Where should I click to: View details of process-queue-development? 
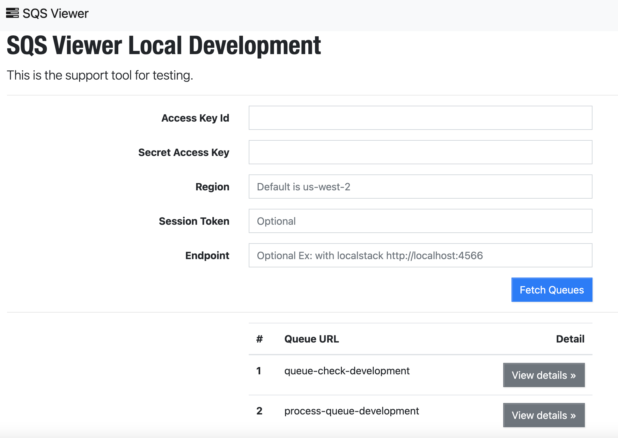(543, 415)
